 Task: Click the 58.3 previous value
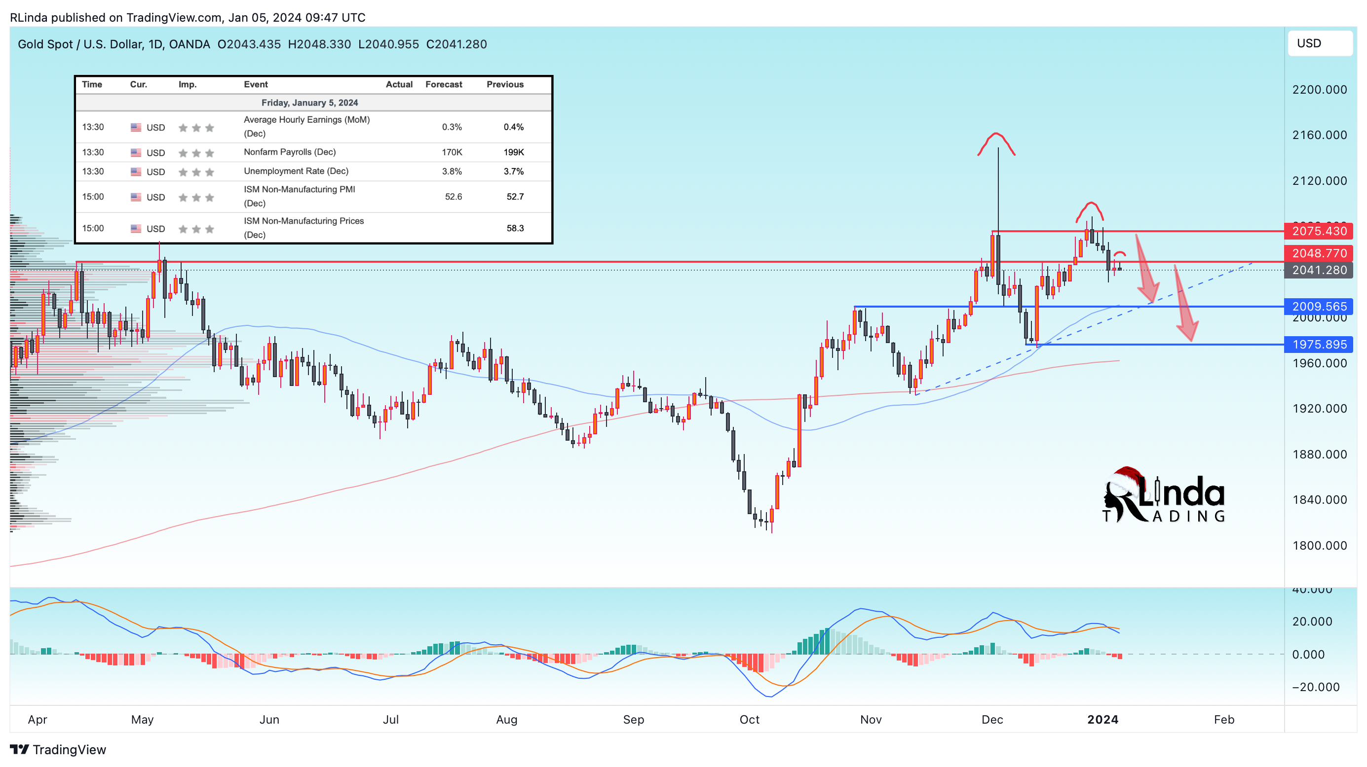(x=515, y=228)
